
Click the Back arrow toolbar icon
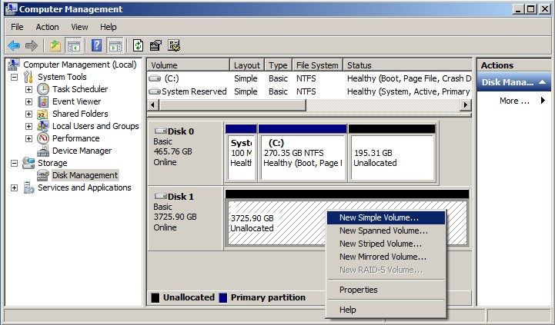[14, 45]
